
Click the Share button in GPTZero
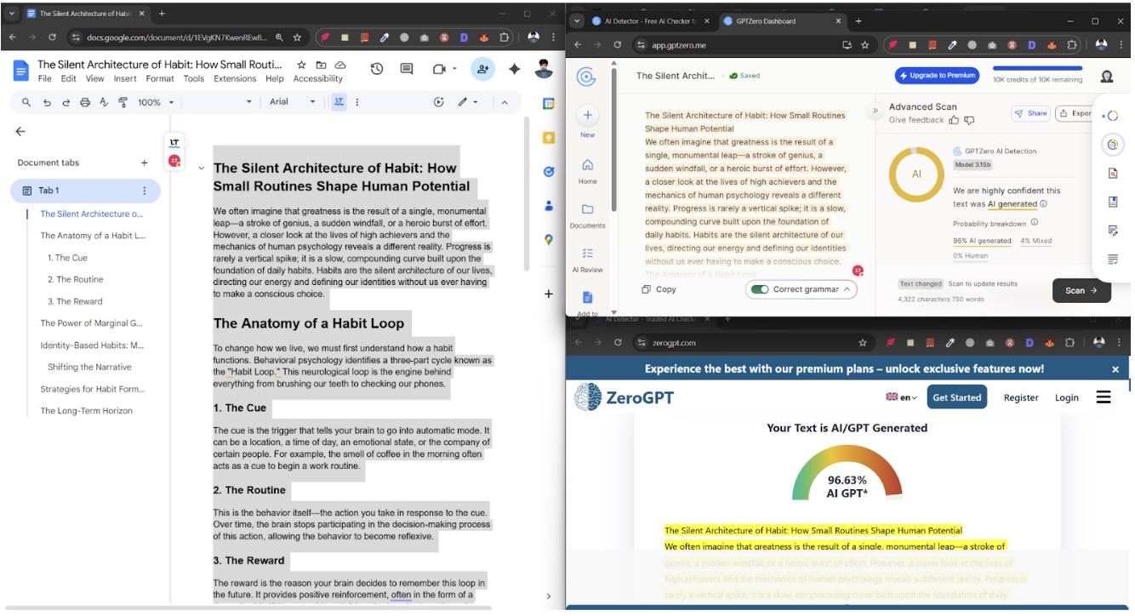point(1030,113)
